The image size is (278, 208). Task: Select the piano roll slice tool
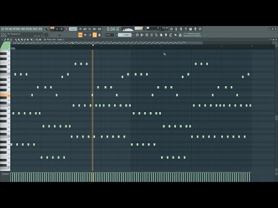31,39
